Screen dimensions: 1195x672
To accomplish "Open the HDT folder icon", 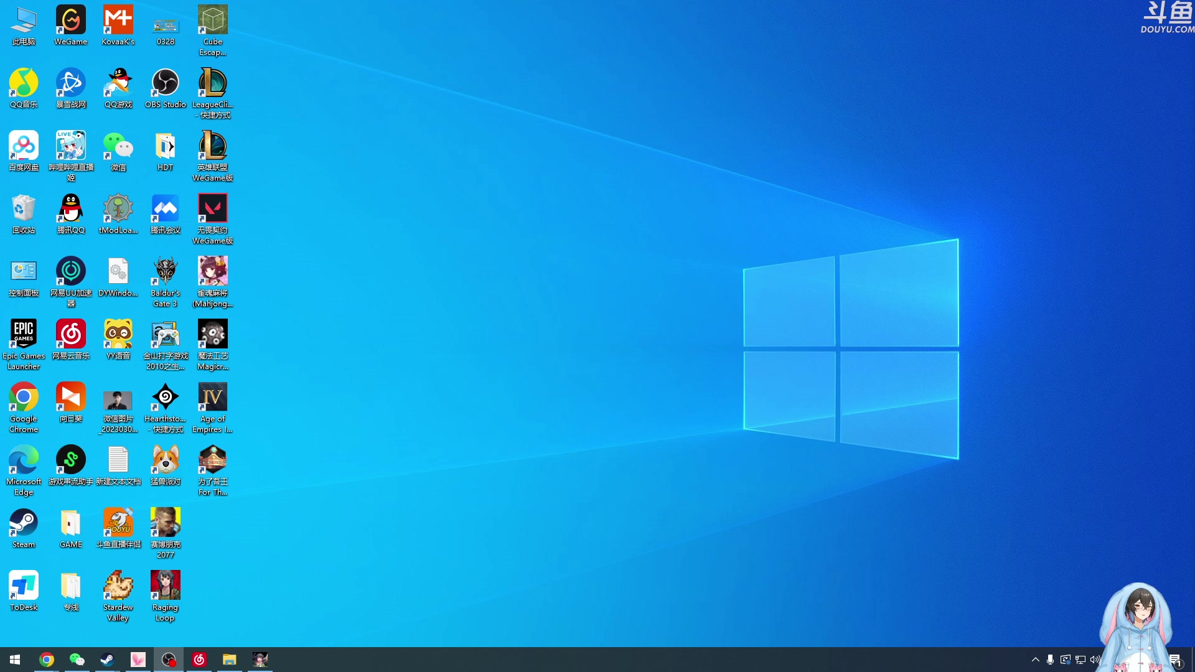I will pyautogui.click(x=166, y=151).
